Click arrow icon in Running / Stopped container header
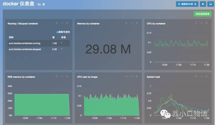The image size is (215, 125). click(x=62, y=23)
